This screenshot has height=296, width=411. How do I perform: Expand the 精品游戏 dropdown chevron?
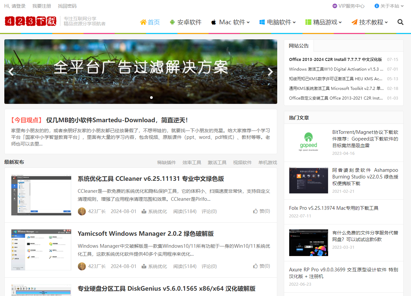coord(340,23)
